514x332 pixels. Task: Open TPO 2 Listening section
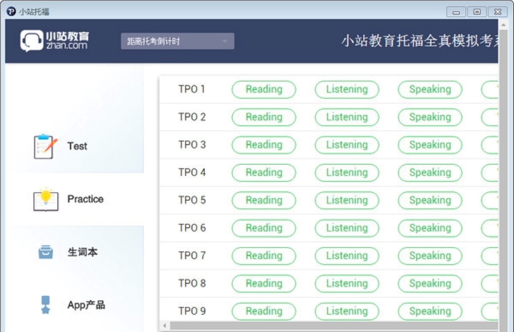(347, 117)
